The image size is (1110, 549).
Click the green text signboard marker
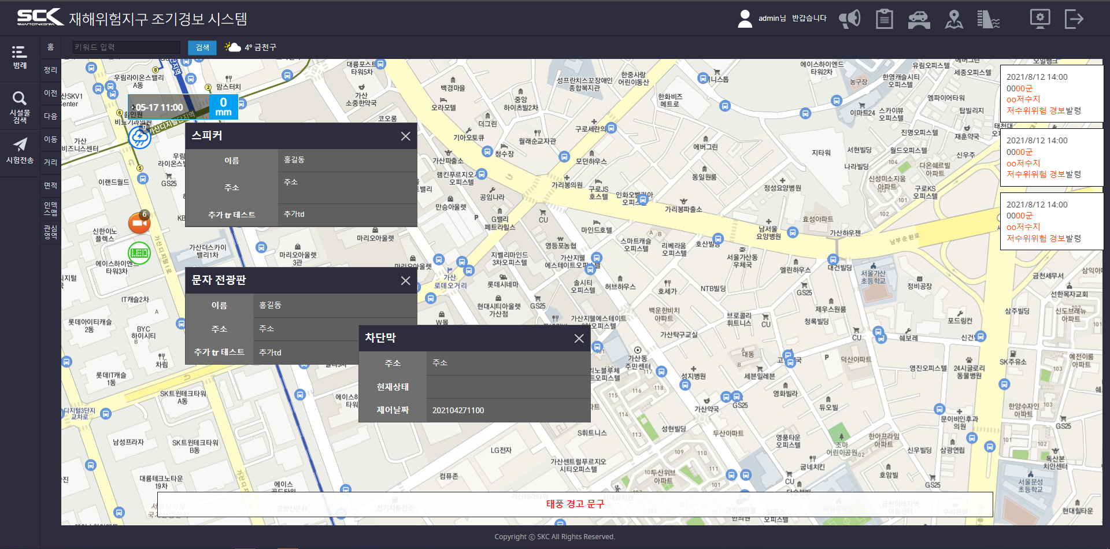[x=139, y=253]
